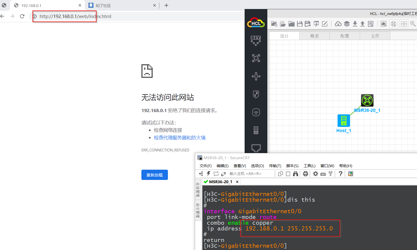Click the print icon in SecureCRT

click(x=305, y=174)
